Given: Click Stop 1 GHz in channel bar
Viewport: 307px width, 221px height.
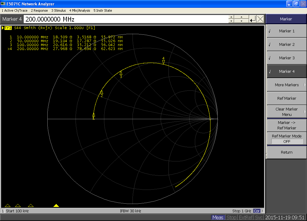Looking at the screenshot, I should [x=242, y=211].
